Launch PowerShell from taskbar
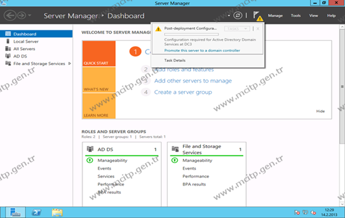345x218 pixels. (36, 212)
